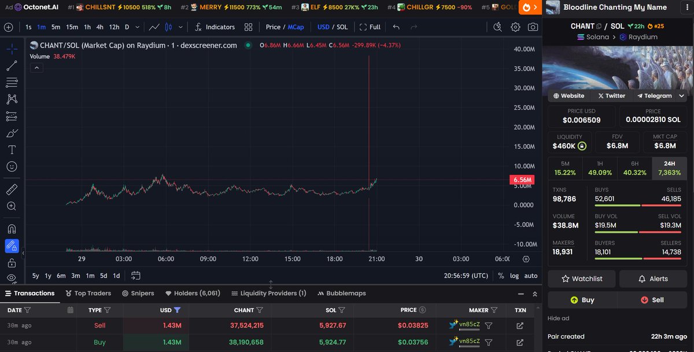Open the Liquidity Providers (1) tab
Viewport: 694px width, 352px height.
pyautogui.click(x=269, y=294)
